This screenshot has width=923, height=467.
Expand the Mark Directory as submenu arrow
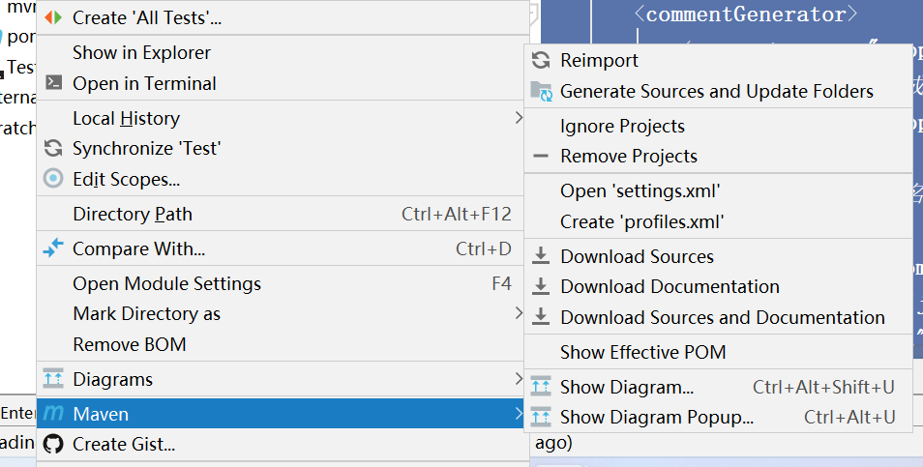point(519,313)
